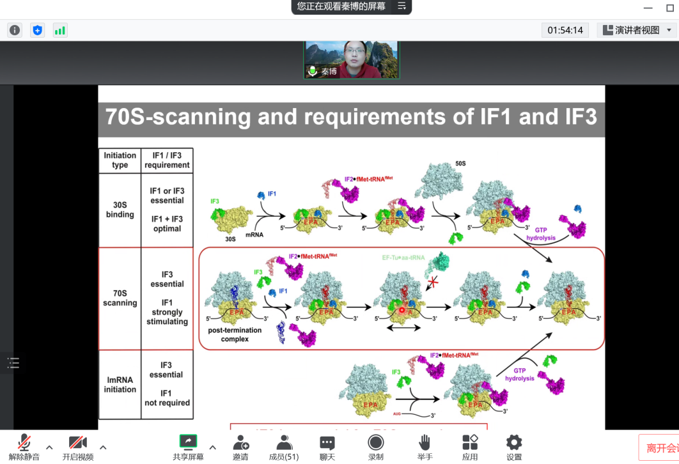
Task: Open the menu icon in the screen-viewing banner
Action: pyautogui.click(x=402, y=6)
